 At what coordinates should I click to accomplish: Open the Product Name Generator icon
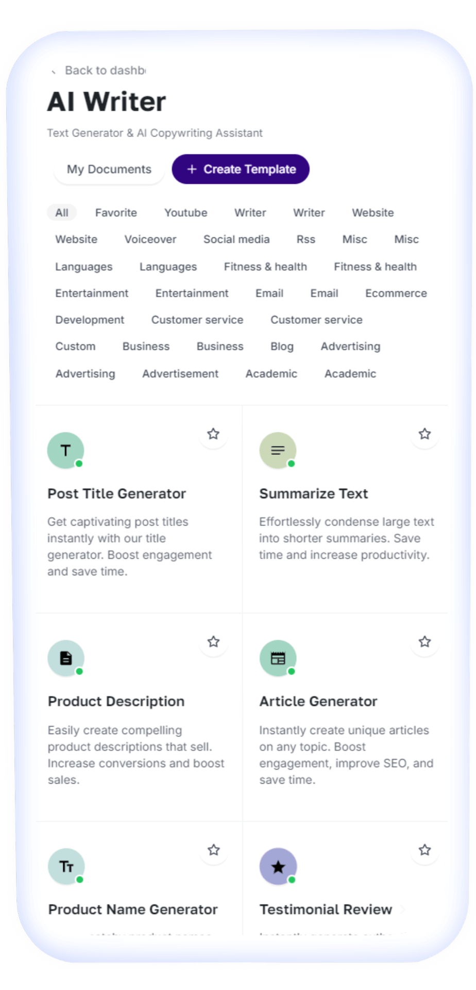coord(66,866)
